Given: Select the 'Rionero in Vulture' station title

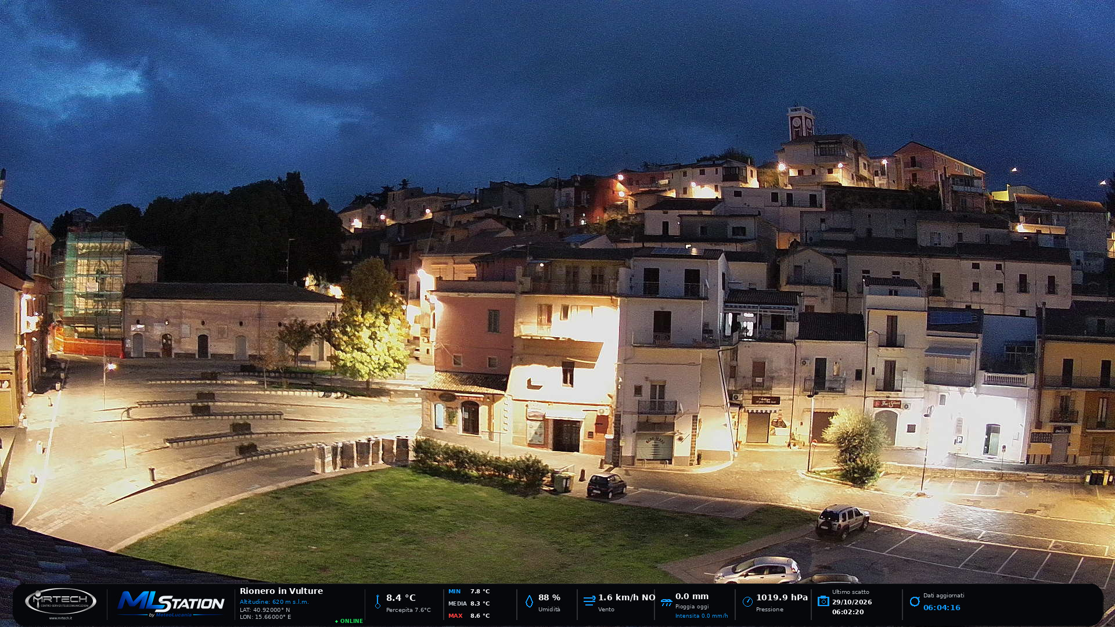Looking at the screenshot, I should pyautogui.click(x=281, y=591).
